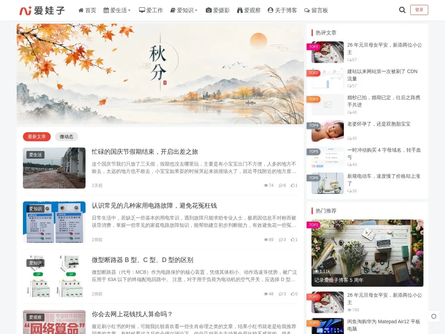Click comment icon with 67 count

[x=349, y=60]
